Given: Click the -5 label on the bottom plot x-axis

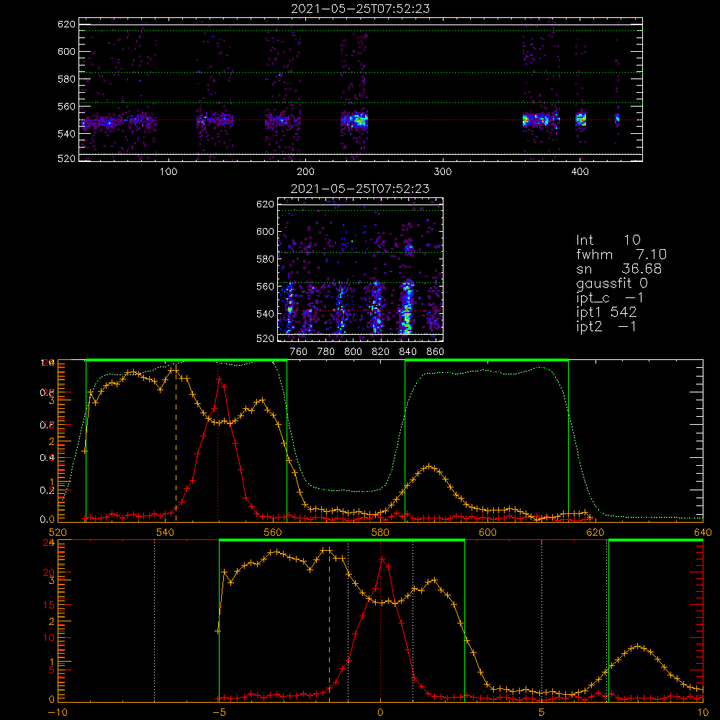Looking at the screenshot, I should pos(219,712).
